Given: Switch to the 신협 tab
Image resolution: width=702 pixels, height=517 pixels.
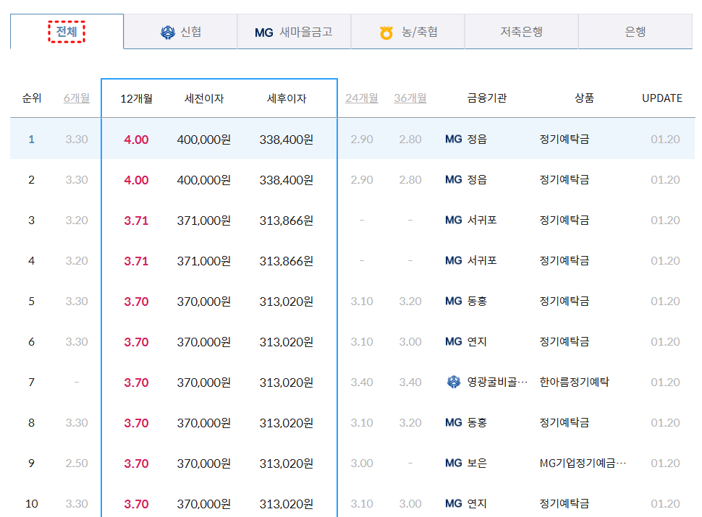Looking at the screenshot, I should pyautogui.click(x=180, y=31).
